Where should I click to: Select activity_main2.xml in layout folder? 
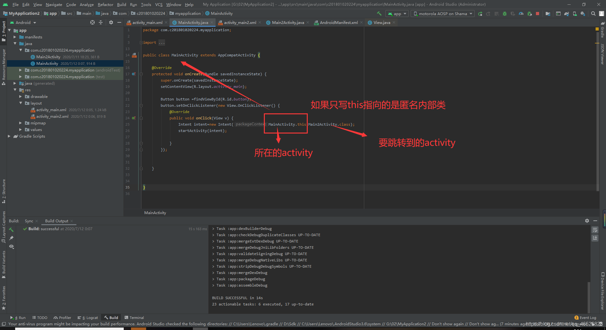point(52,117)
